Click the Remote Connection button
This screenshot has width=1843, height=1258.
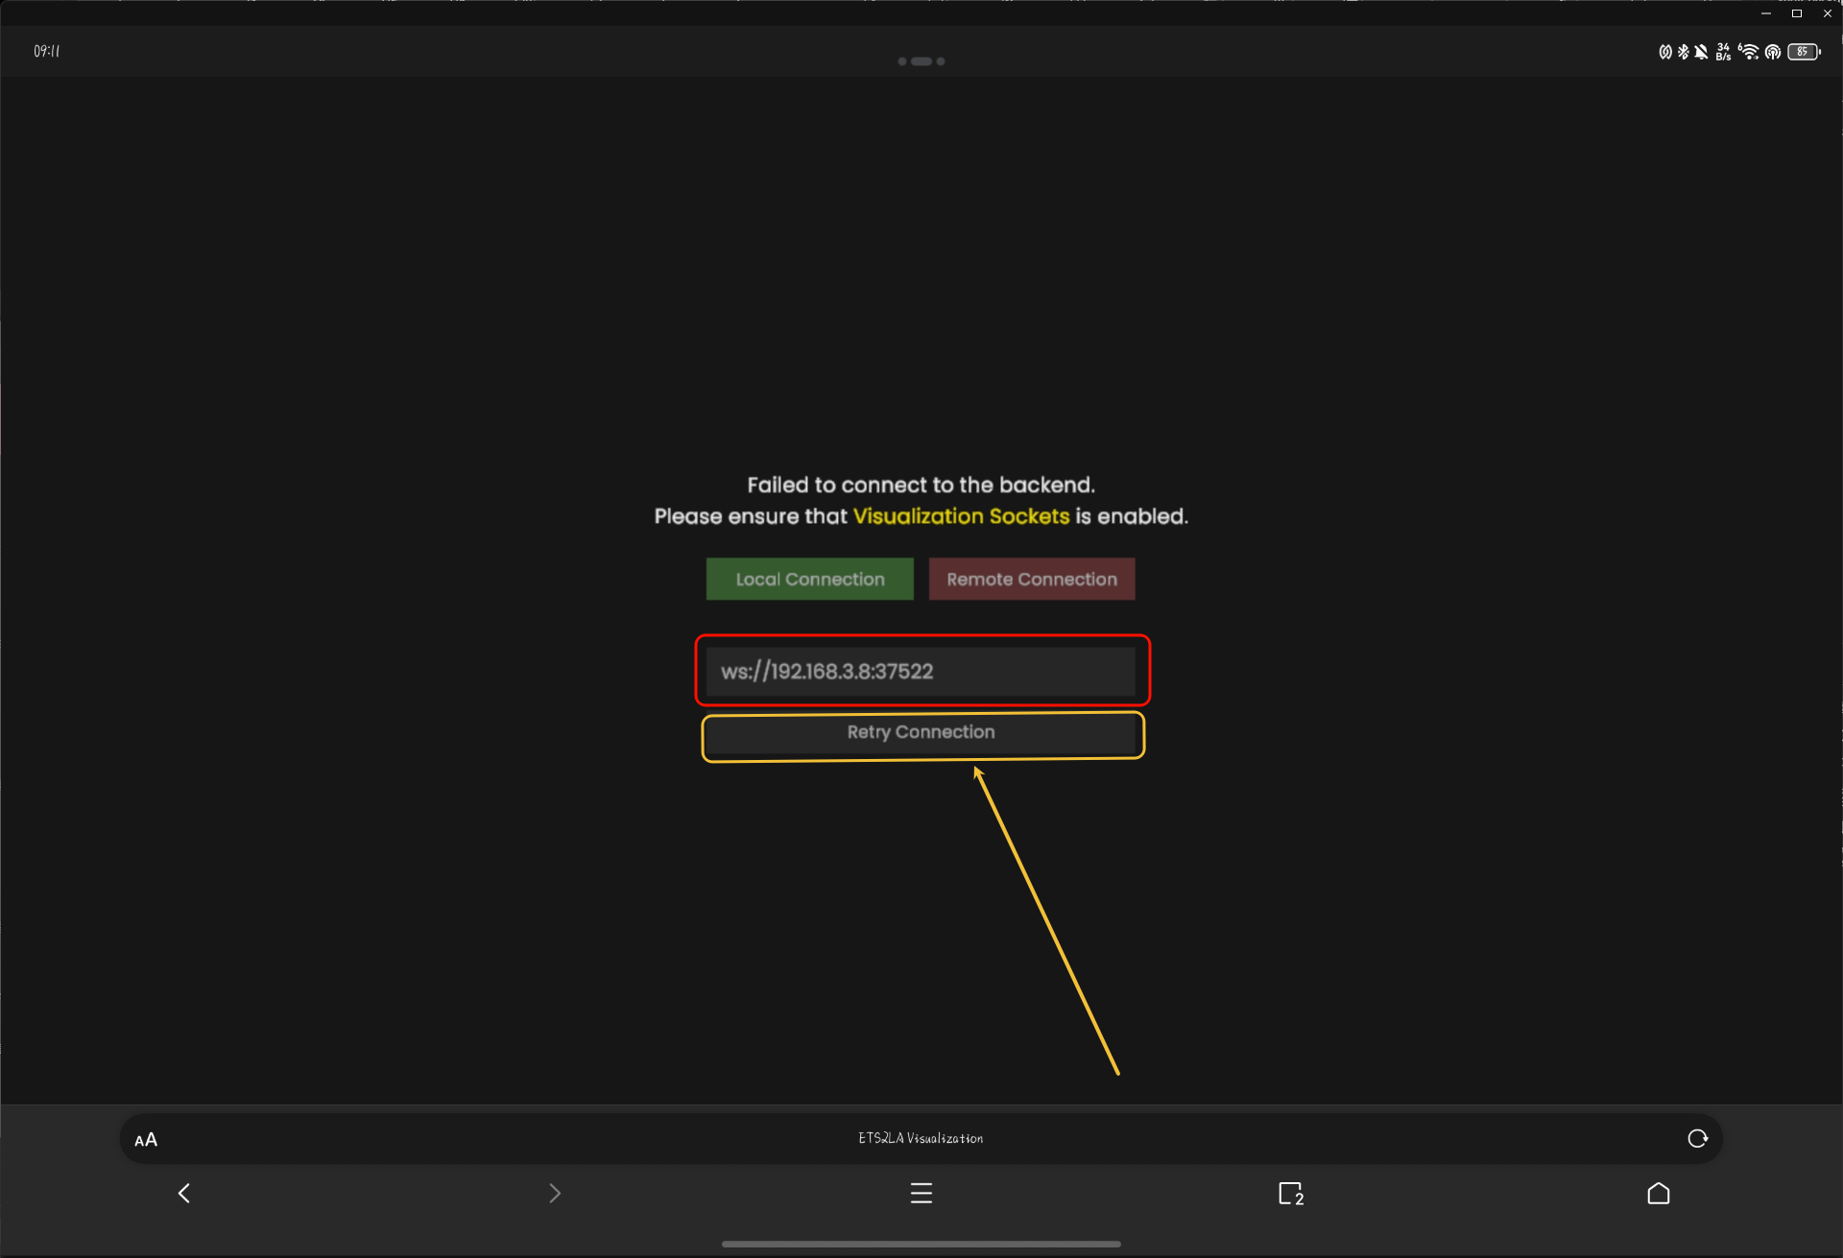pyautogui.click(x=1031, y=580)
